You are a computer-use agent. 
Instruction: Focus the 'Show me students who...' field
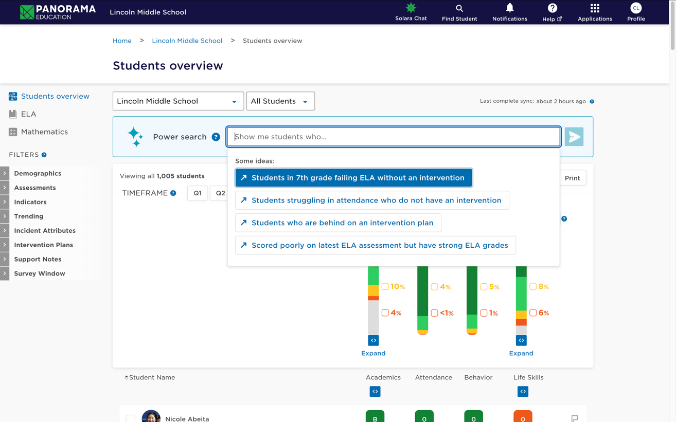(394, 137)
